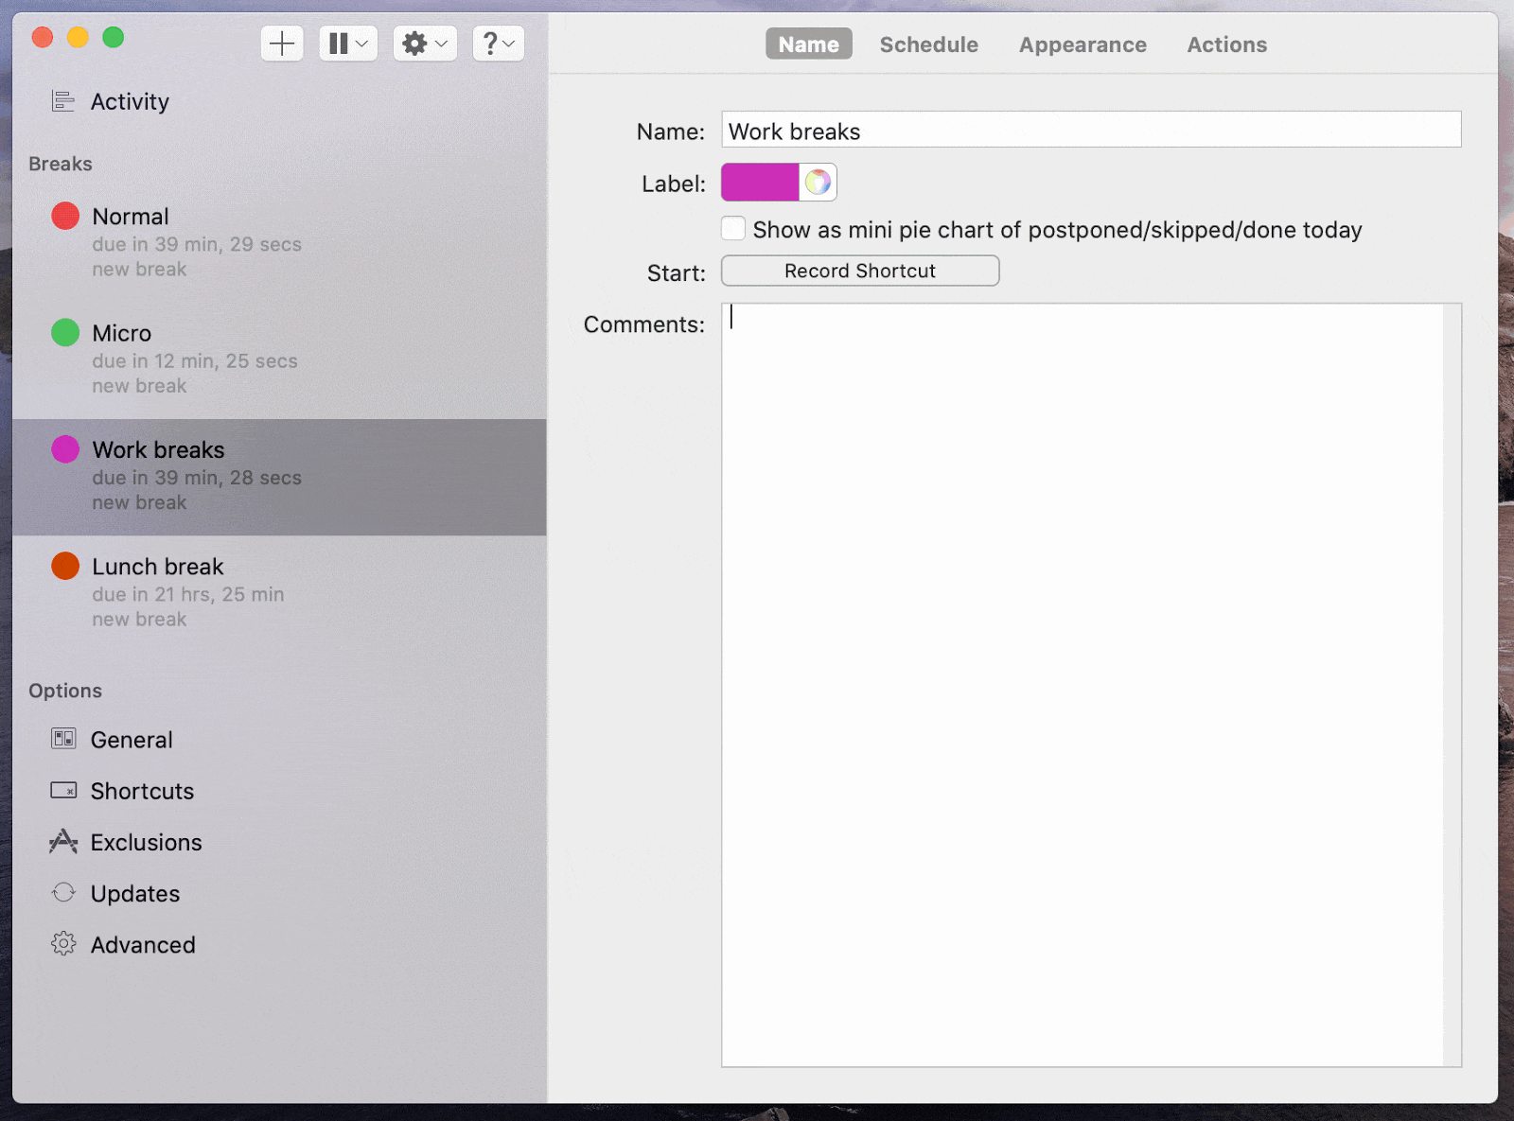This screenshot has width=1514, height=1121.
Task: Switch to the Schedule tab
Action: (x=929, y=44)
